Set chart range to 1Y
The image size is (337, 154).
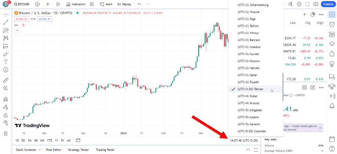coord(57,141)
